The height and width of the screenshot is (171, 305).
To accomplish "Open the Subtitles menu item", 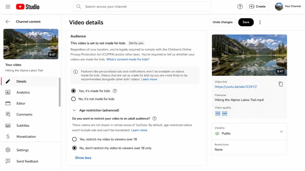I will point(29,126).
